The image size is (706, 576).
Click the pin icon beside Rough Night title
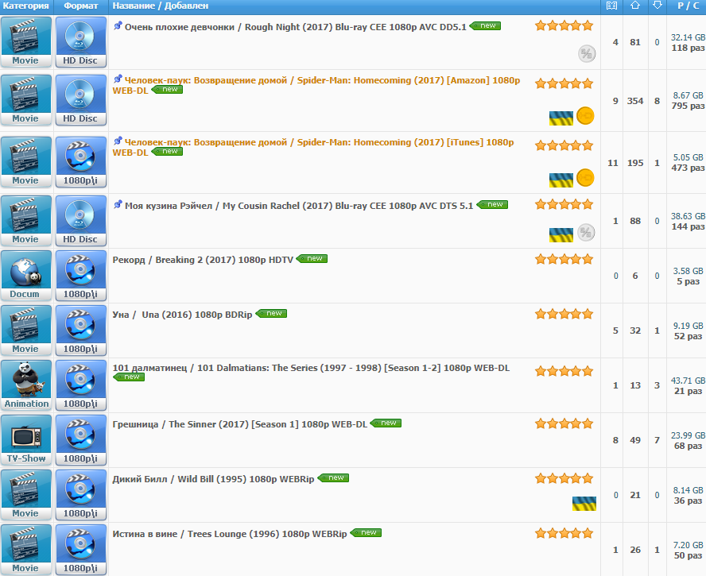click(118, 25)
